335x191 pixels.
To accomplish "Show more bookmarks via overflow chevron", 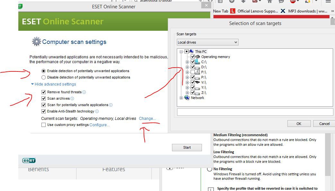I will (332, 11).
